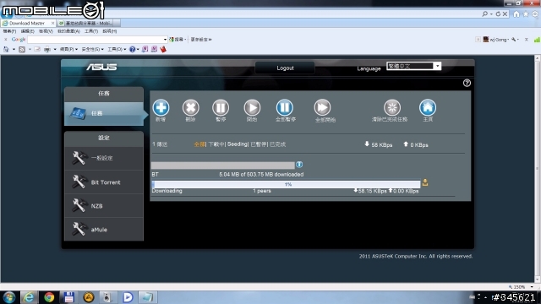
Task: Click the blue plus Add task icon
Action: click(161, 107)
